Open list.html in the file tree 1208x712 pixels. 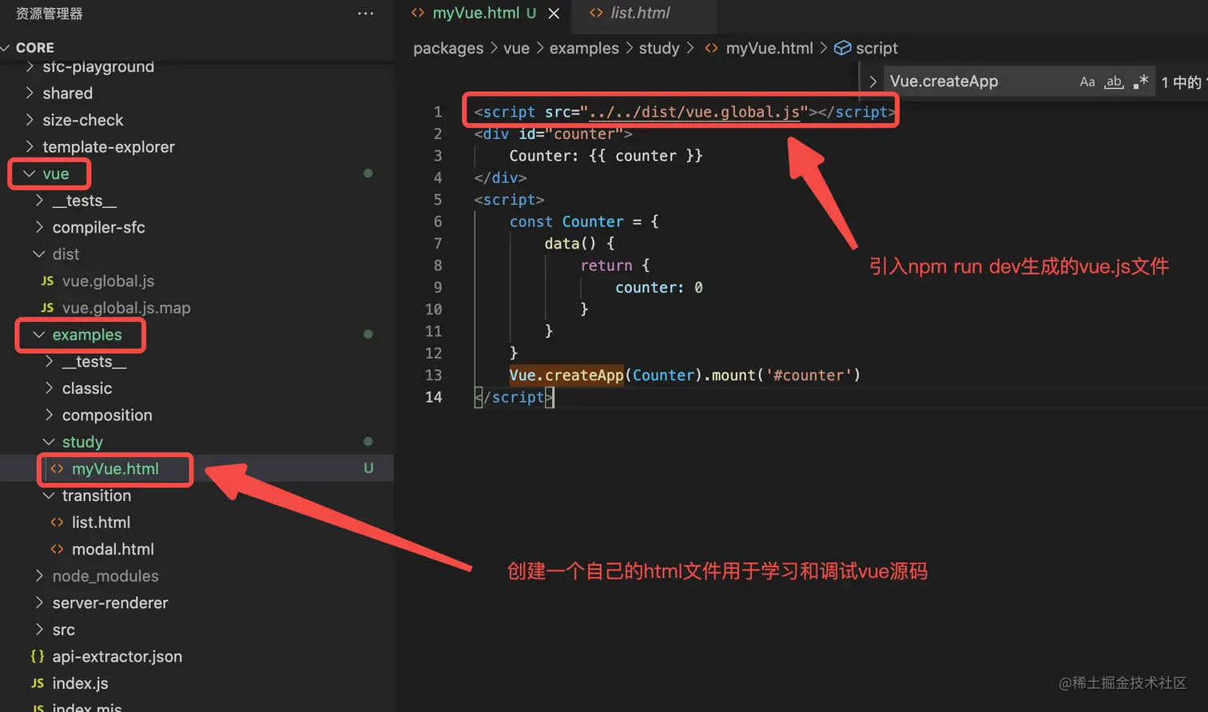tap(101, 523)
